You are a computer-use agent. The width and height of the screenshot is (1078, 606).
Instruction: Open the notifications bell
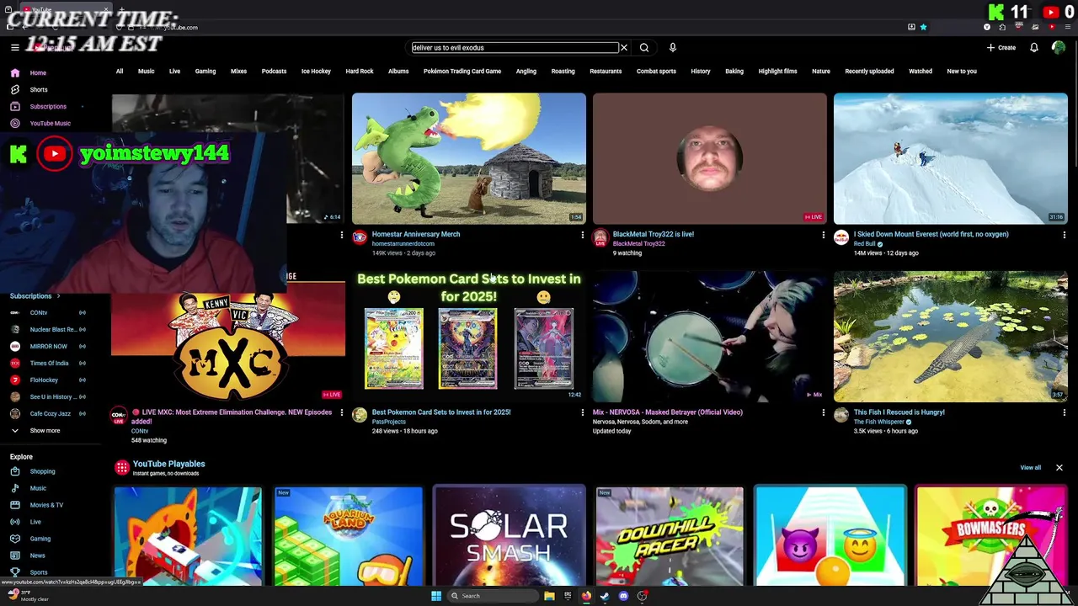point(1034,48)
